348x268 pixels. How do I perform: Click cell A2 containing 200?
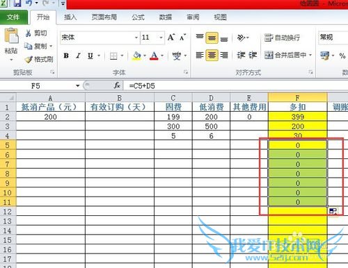pos(51,117)
